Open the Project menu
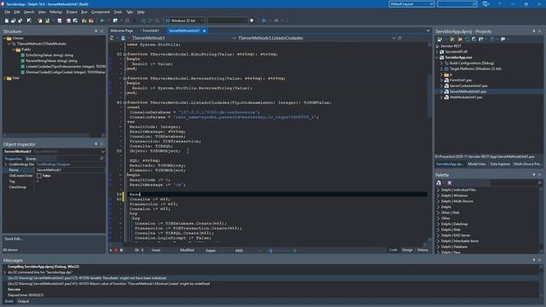546x307 pixels. pos(72,12)
